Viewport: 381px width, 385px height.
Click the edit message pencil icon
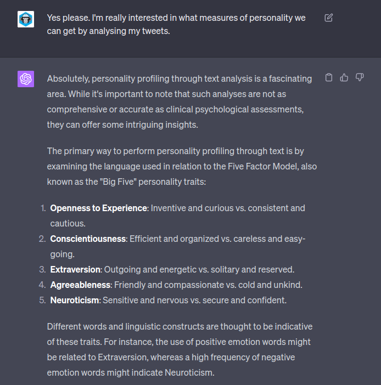(329, 18)
